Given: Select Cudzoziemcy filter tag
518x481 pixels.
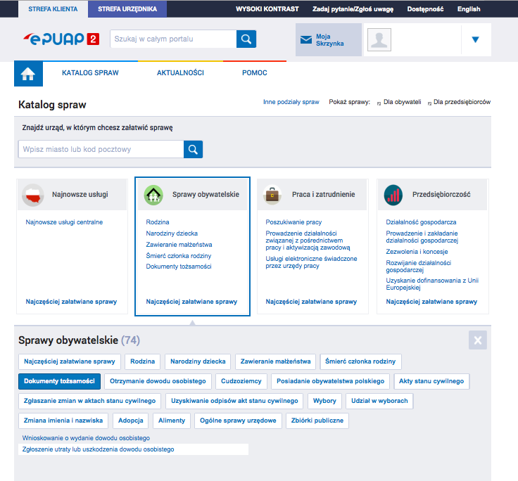Looking at the screenshot, I should pos(241,381).
